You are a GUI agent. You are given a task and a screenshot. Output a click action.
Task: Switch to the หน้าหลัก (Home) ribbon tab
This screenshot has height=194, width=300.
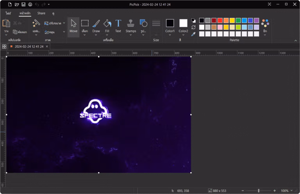(x=25, y=13)
